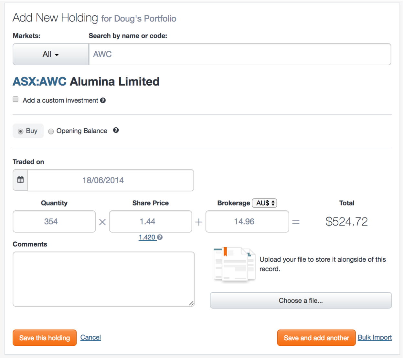Click the ASX:AWC ticker link

[x=39, y=81]
